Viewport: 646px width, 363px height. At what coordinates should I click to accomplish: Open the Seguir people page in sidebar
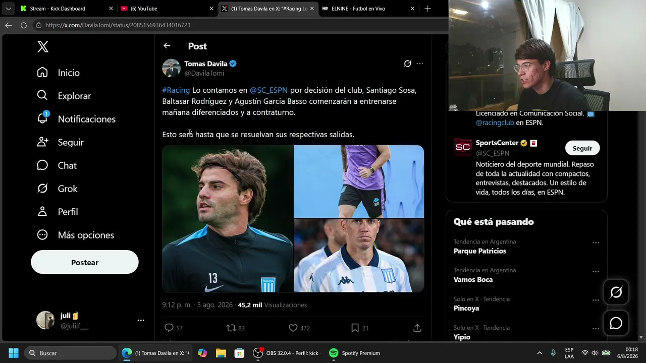coord(61,142)
